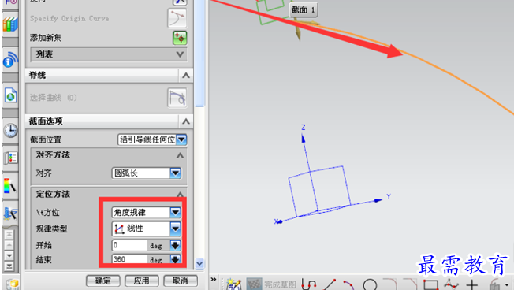Screen dimensions: 514x290
Task: Collapse the 截面选项 section
Action: coord(186,121)
